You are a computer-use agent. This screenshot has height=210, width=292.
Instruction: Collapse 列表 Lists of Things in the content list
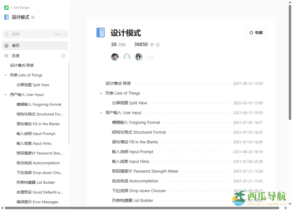point(101,93)
